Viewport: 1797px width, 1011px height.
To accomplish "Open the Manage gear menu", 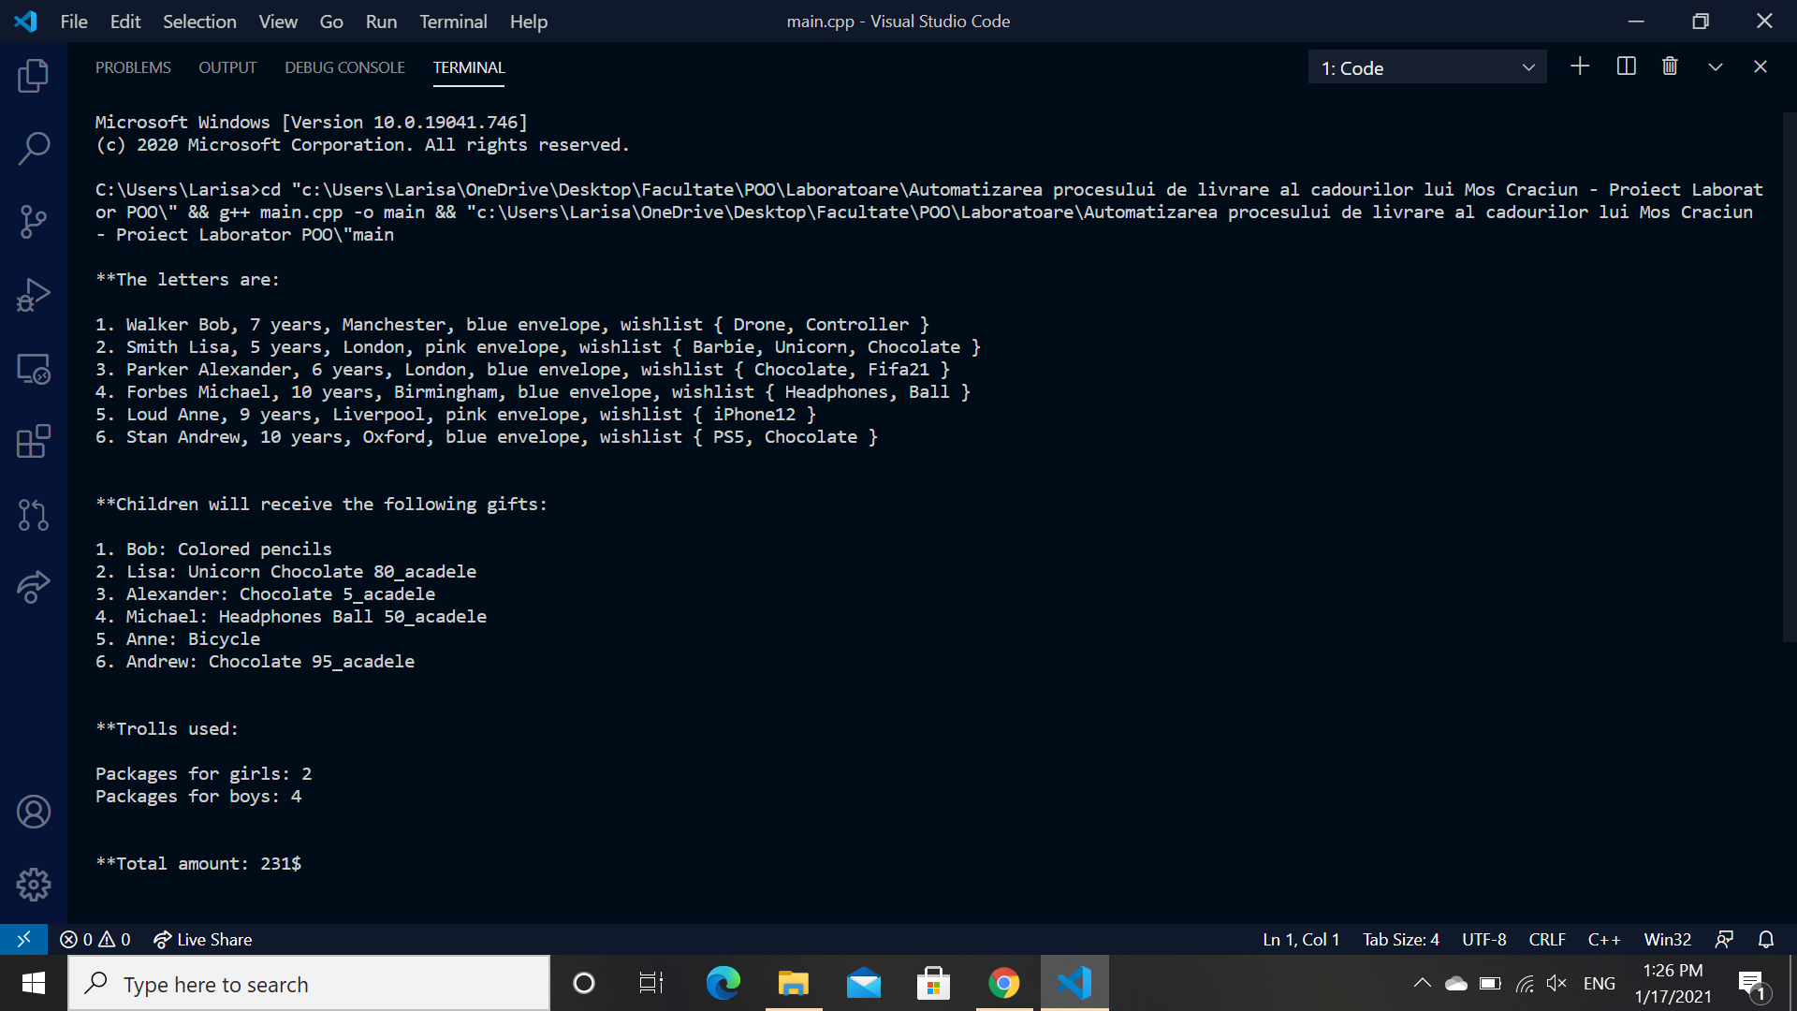I will (x=34, y=884).
